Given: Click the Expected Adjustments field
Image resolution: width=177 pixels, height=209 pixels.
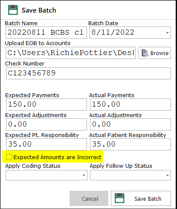Looking at the screenshot, I should point(47,124).
